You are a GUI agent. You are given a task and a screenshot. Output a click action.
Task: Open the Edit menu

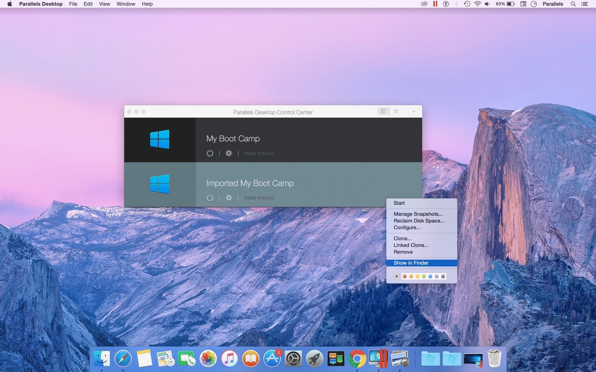88,4
